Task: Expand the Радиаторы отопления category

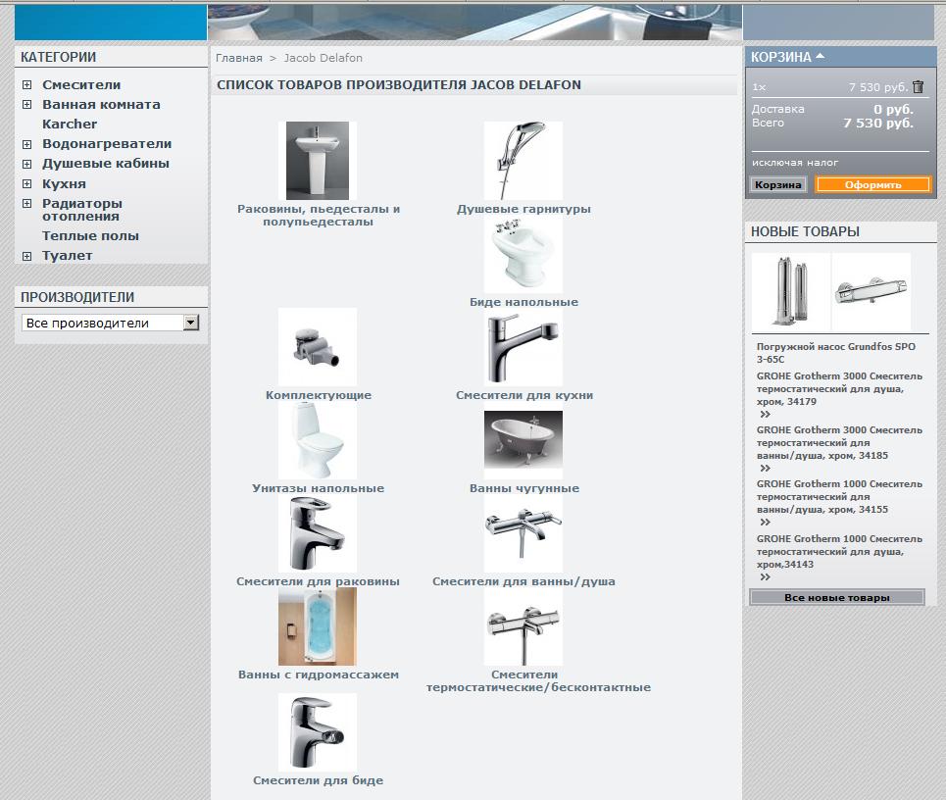Action: (x=27, y=203)
